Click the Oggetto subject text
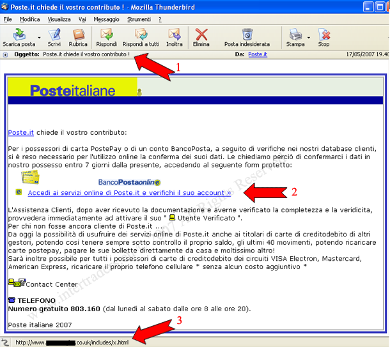Viewport: 390px width, 347px height. 86,54
